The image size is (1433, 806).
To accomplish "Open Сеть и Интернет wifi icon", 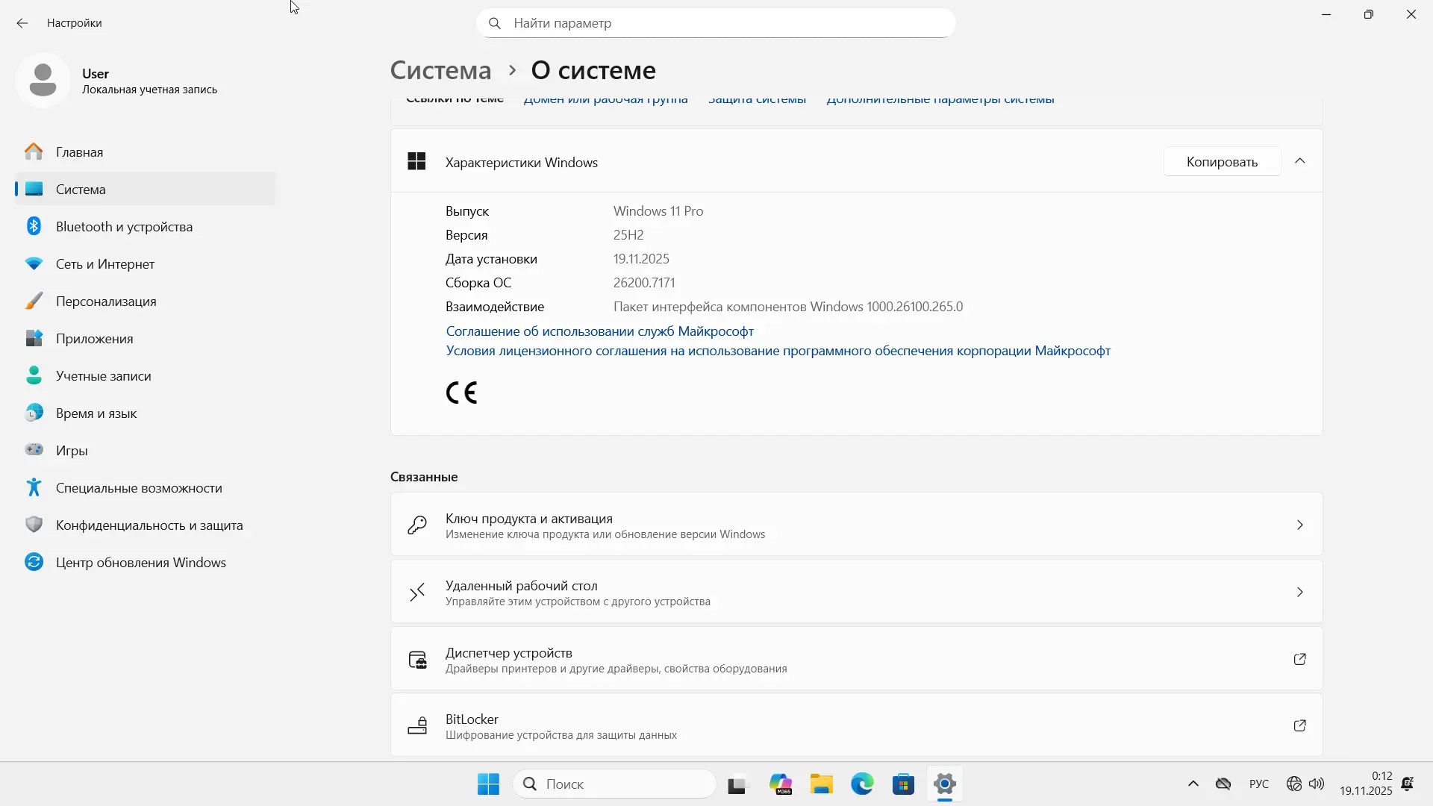I will [x=34, y=263].
